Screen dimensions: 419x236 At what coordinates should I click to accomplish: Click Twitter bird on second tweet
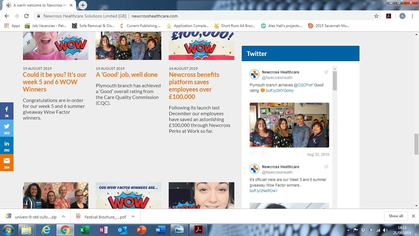pos(326,167)
